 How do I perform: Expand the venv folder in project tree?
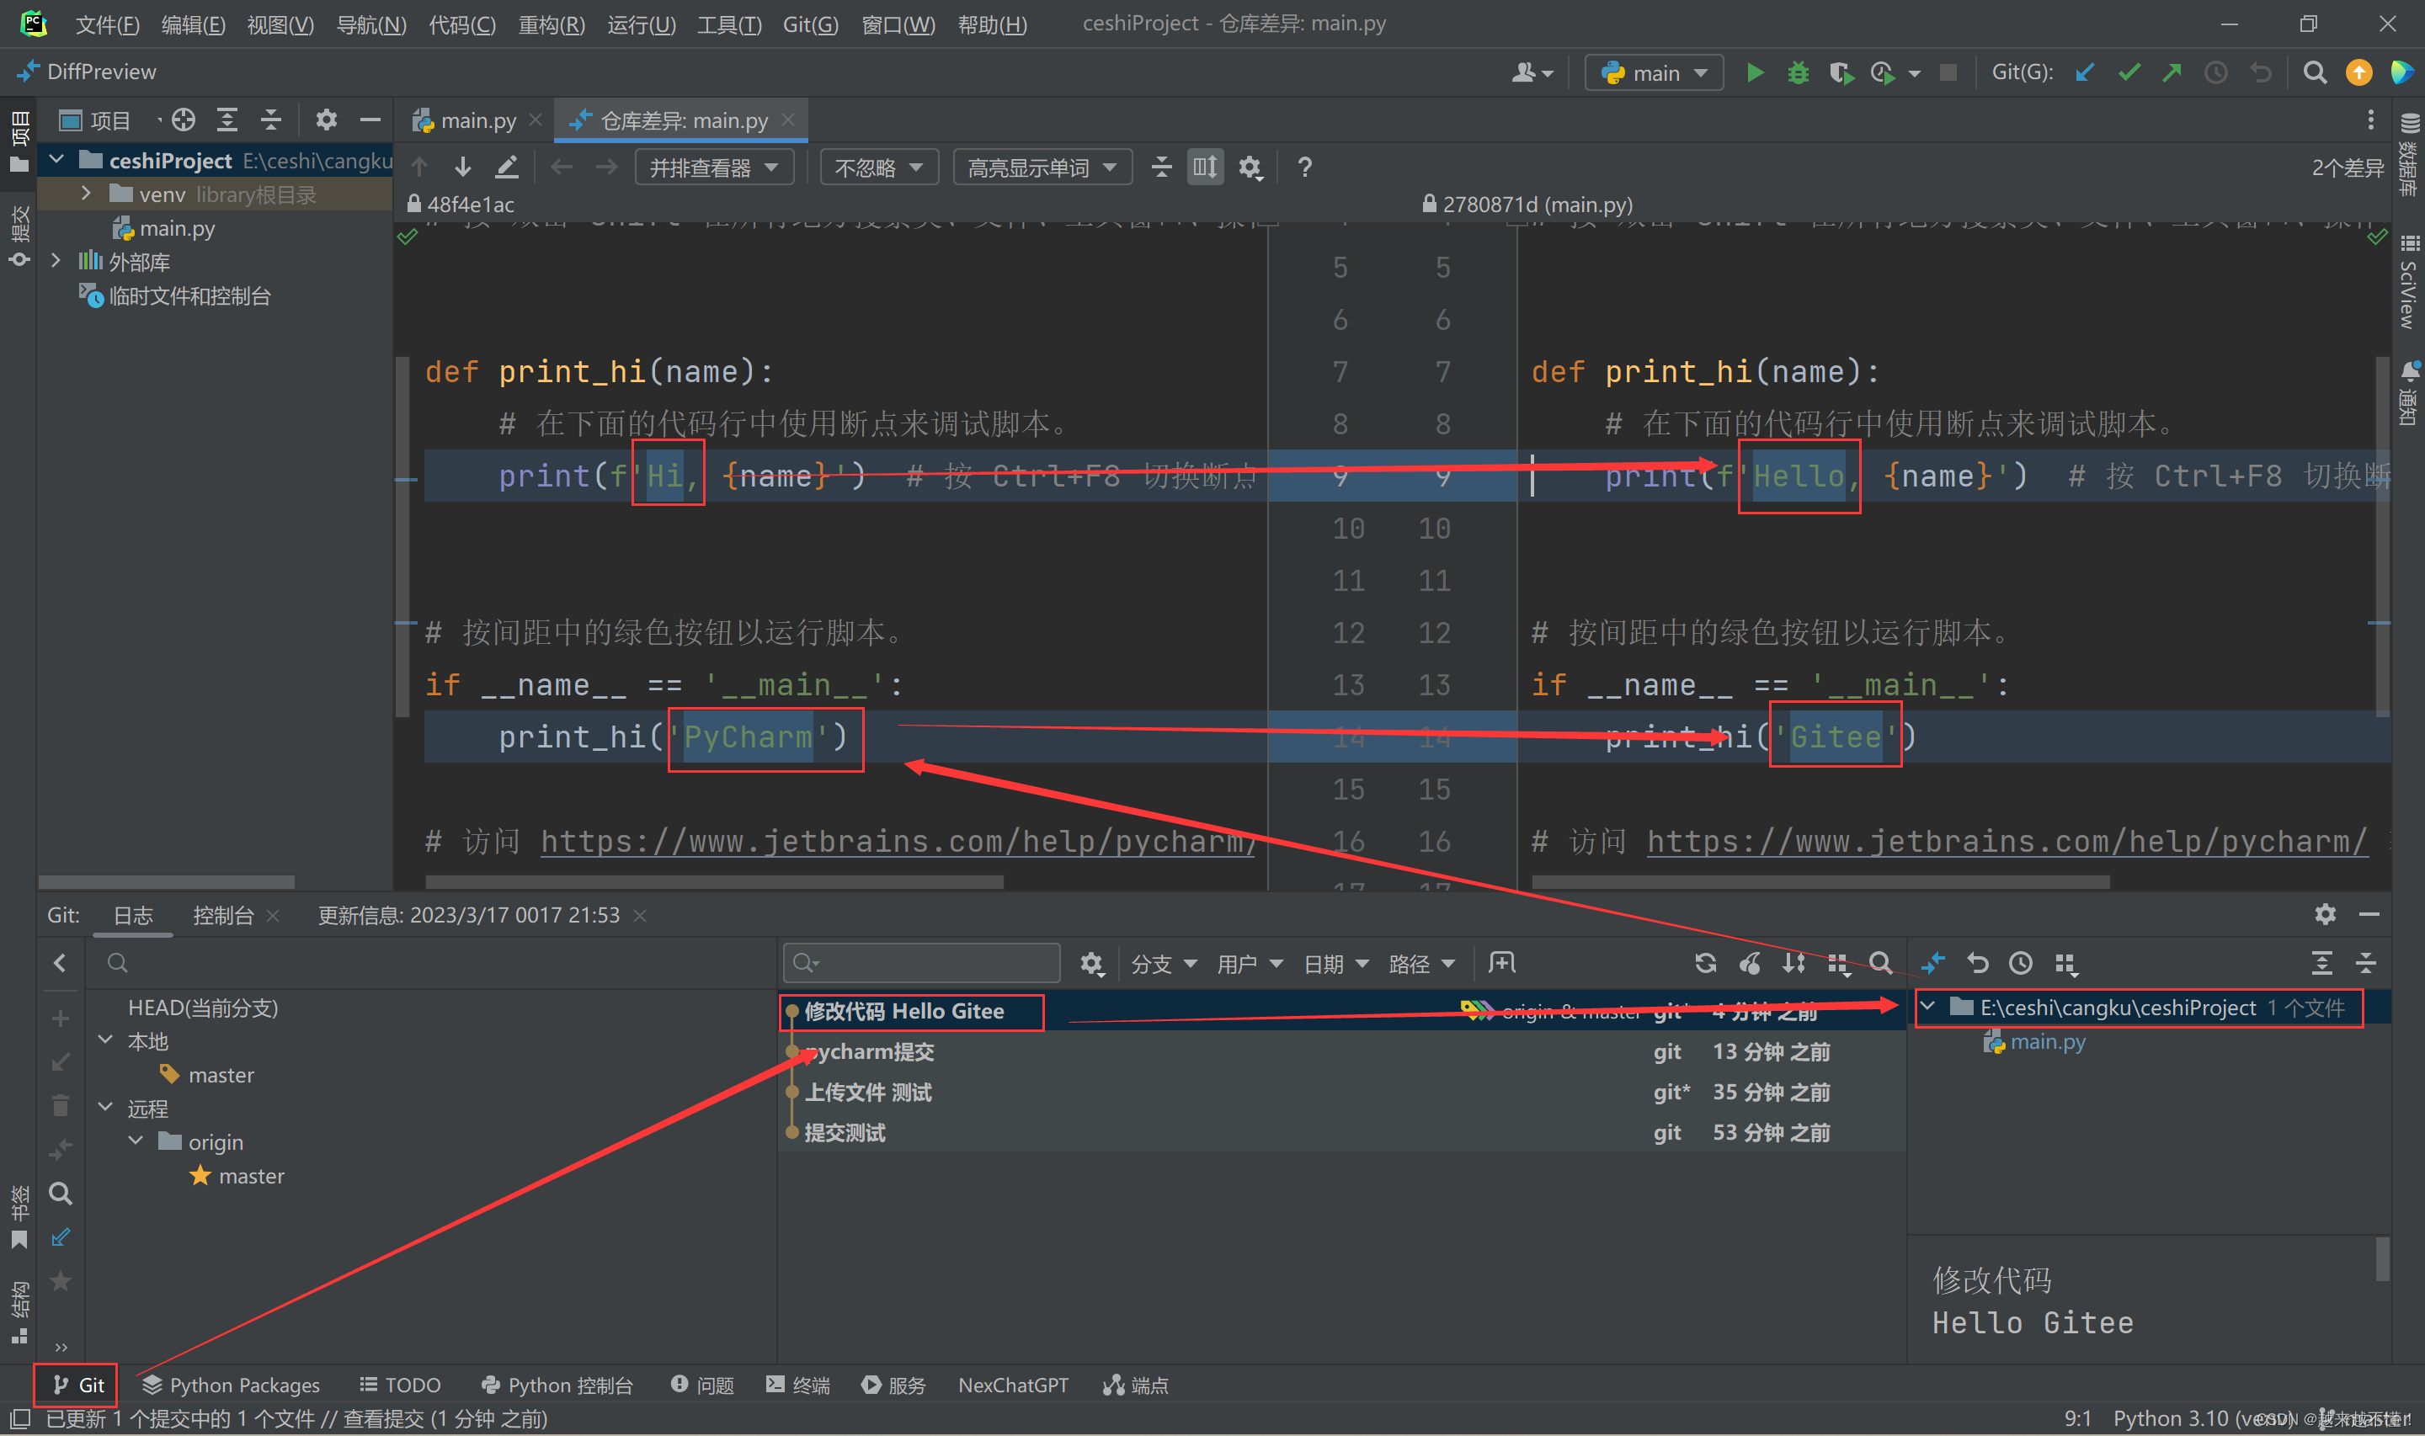click(86, 194)
